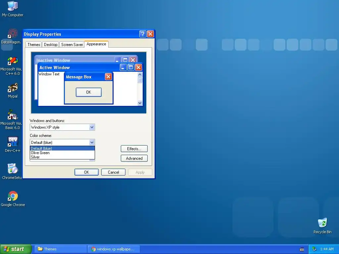The image size is (339, 254).
Task: Click the preview Message Box OK button
Action: [89, 92]
